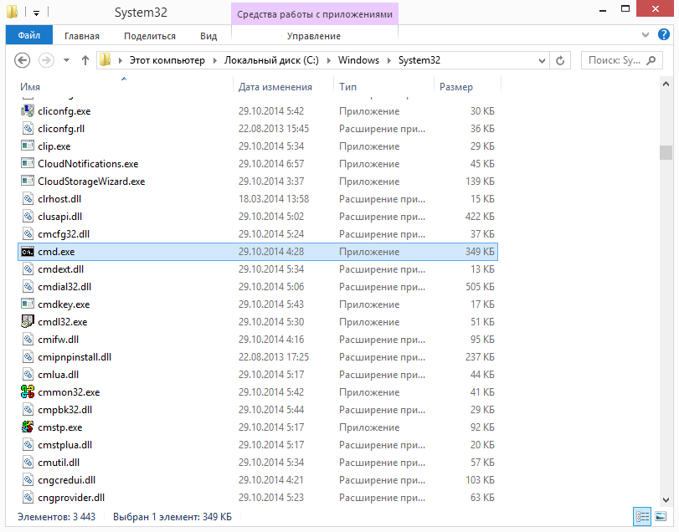Expand the quick access toolbar dropdown
This screenshot has height=532, width=679.
pyautogui.click(x=36, y=13)
